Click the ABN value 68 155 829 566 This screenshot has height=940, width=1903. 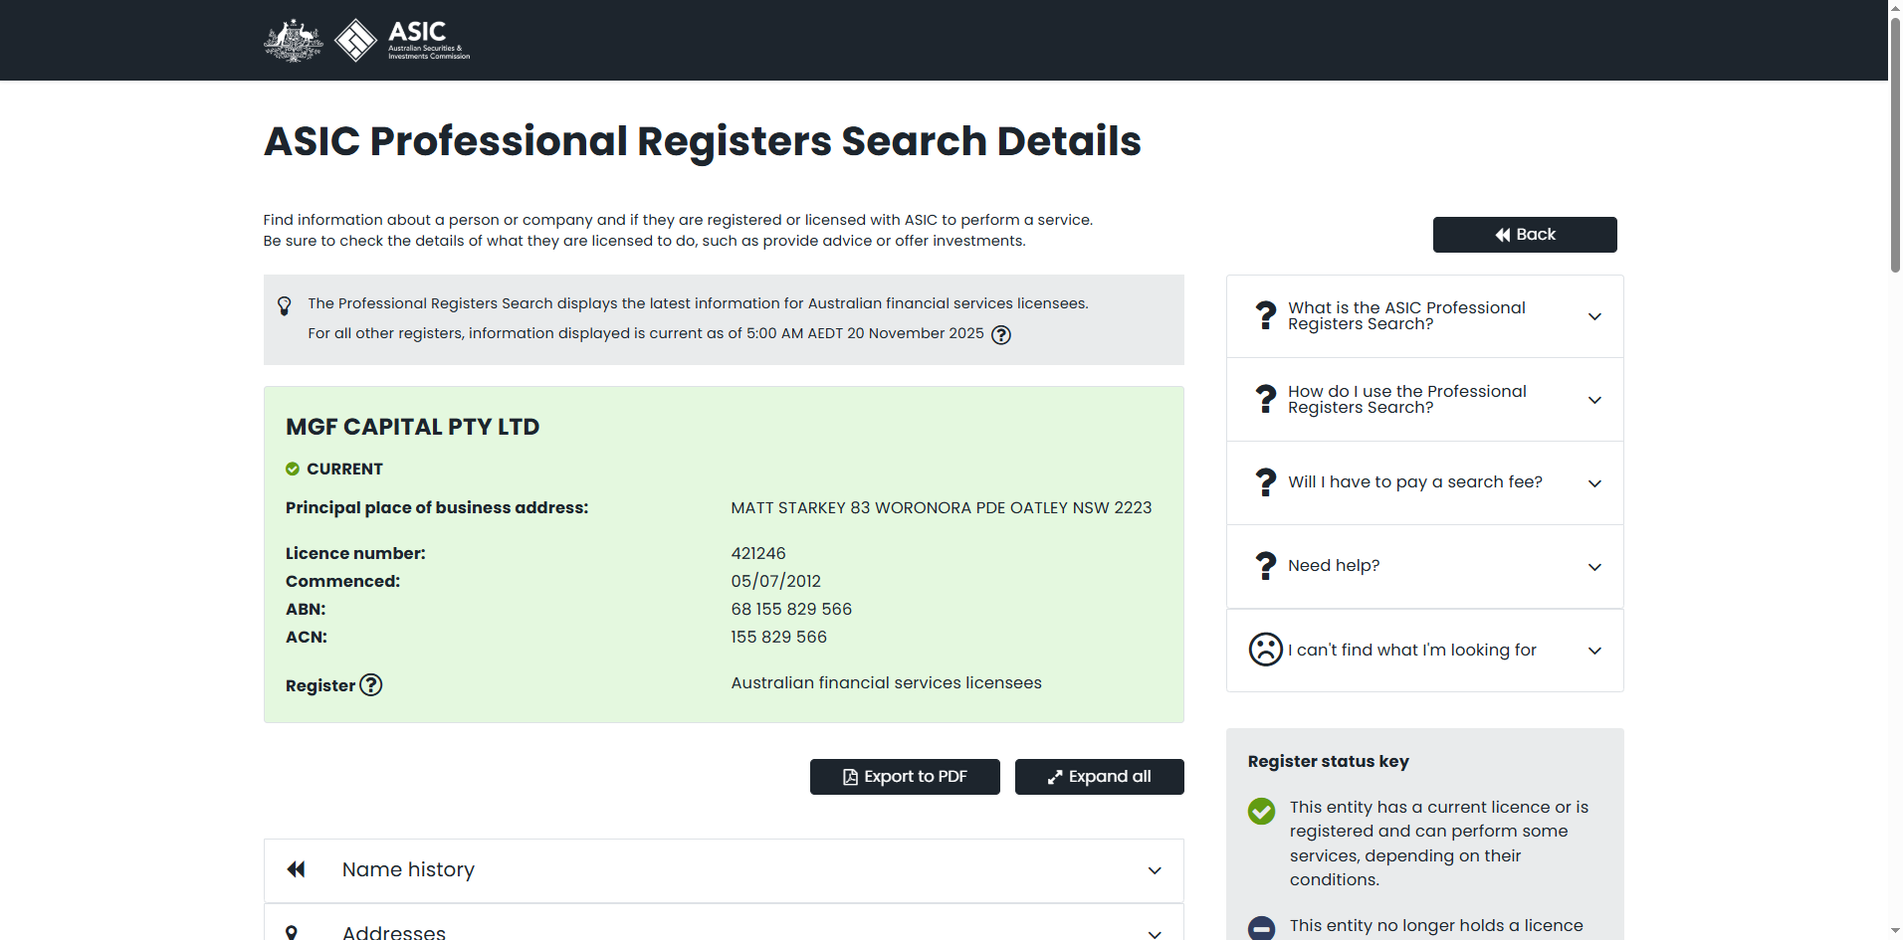tap(791, 609)
